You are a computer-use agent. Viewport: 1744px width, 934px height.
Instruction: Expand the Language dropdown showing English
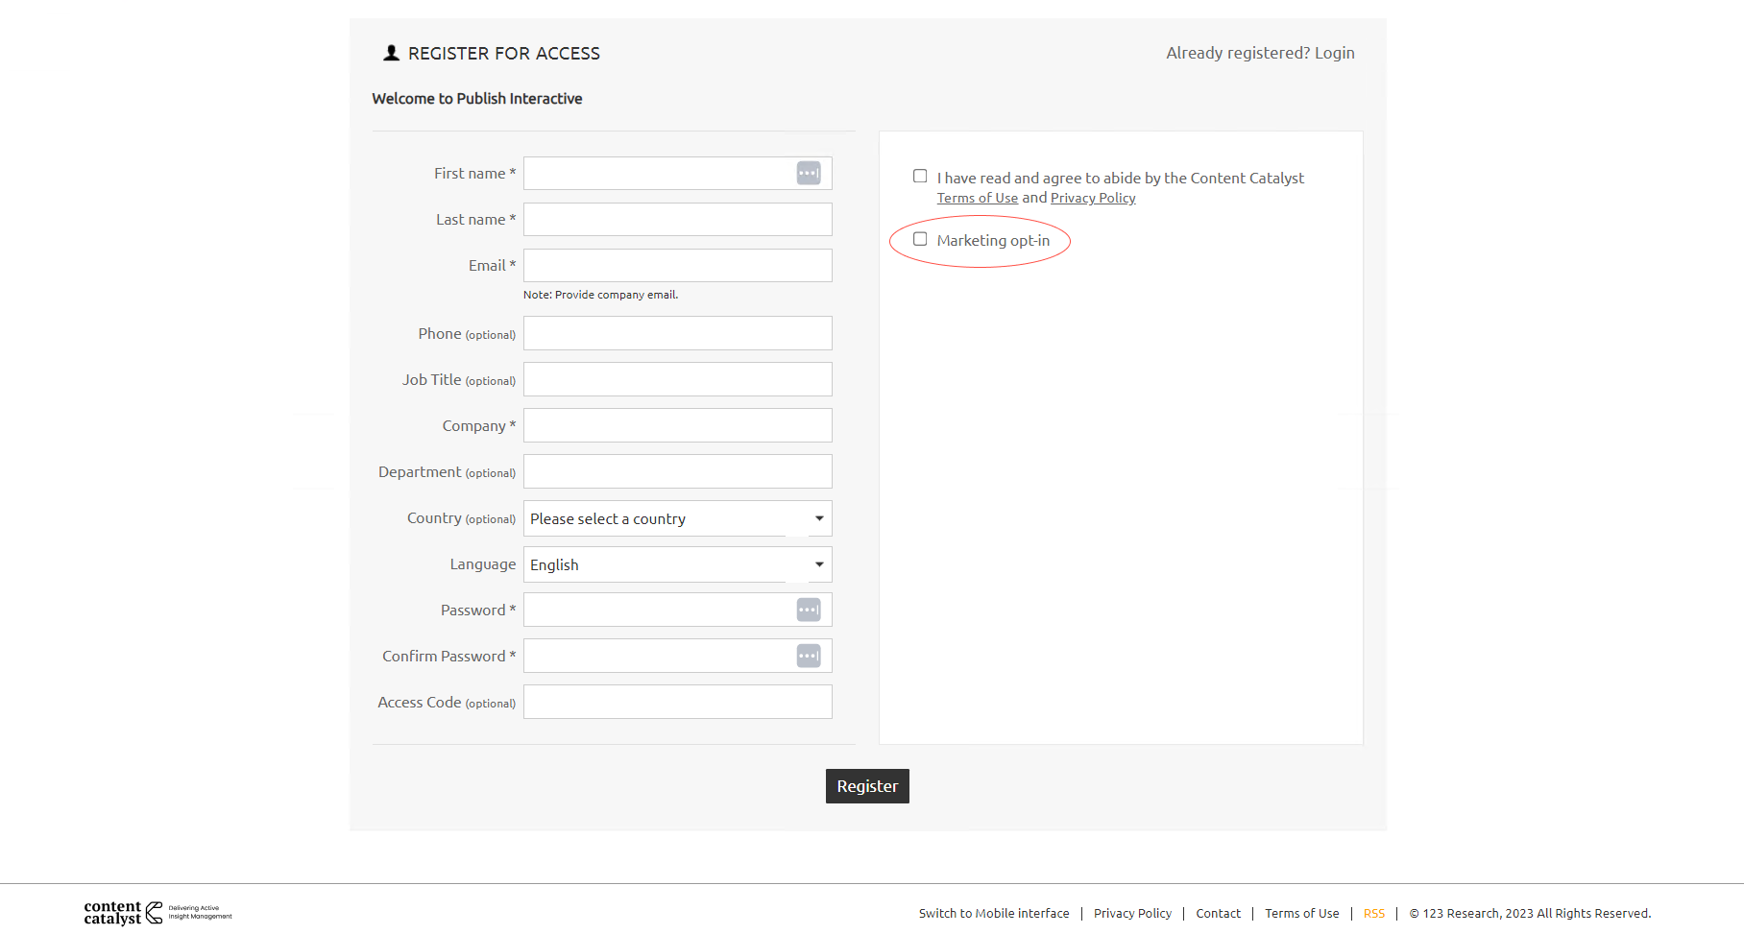(677, 564)
